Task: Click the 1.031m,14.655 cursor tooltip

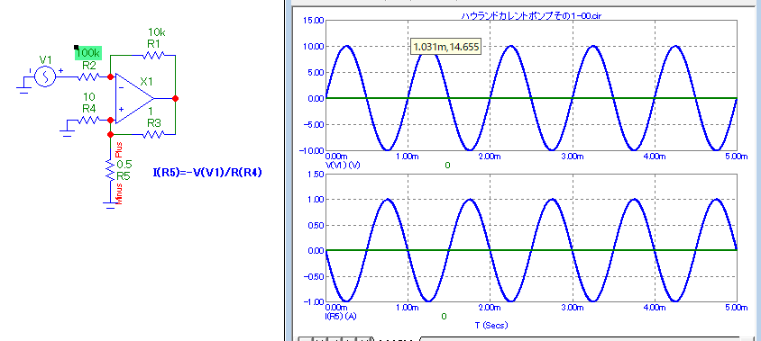Action: (446, 47)
